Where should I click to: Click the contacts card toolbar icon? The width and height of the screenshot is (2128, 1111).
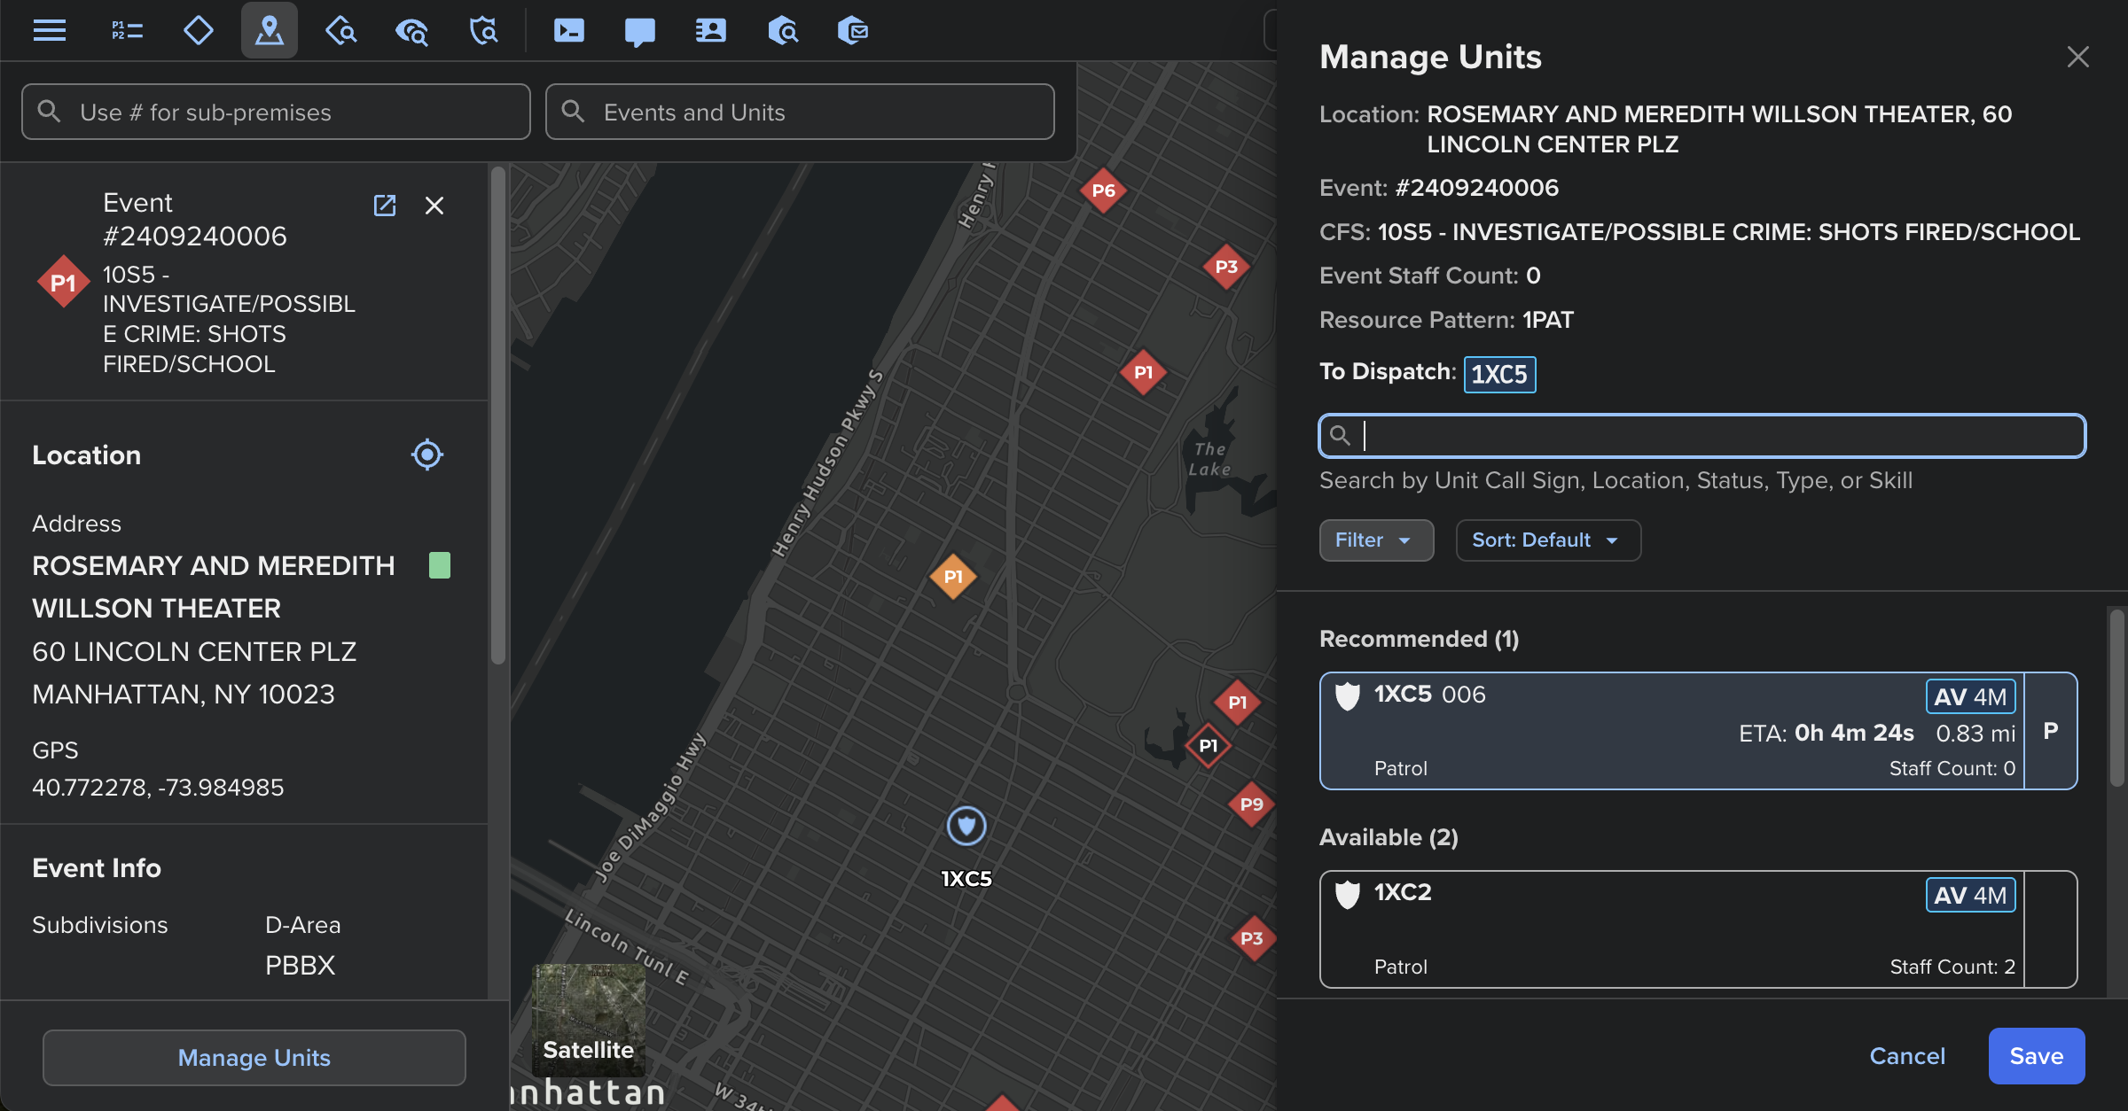tap(710, 31)
